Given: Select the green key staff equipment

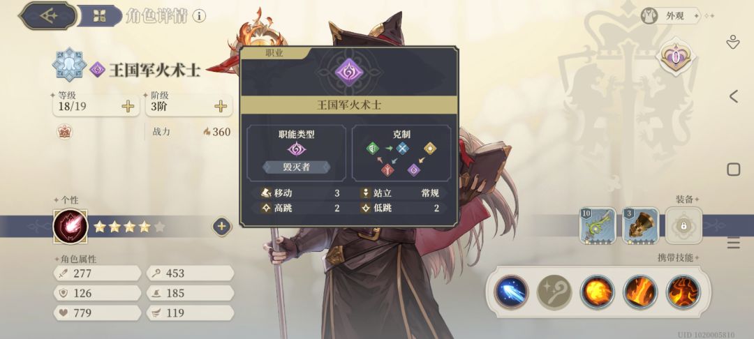Looking at the screenshot, I should point(597,226).
